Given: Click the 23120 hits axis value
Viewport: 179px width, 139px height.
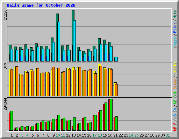Looking at the screenshot, I should point(5,15).
